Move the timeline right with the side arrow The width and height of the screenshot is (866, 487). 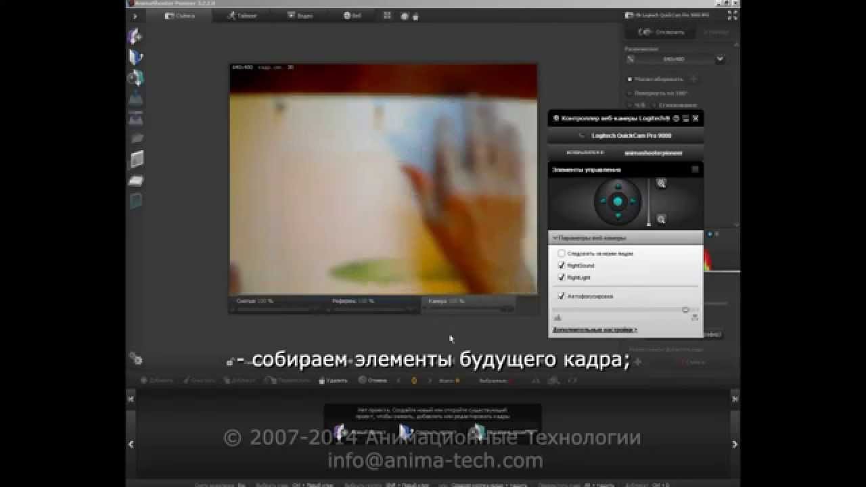point(735,444)
